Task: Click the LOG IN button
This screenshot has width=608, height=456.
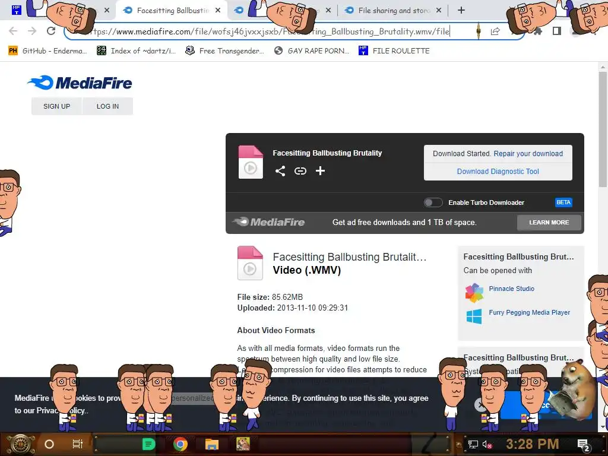Action: (x=108, y=106)
